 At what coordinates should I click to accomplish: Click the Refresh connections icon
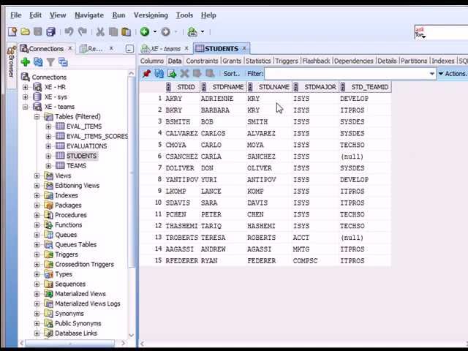click(38, 62)
